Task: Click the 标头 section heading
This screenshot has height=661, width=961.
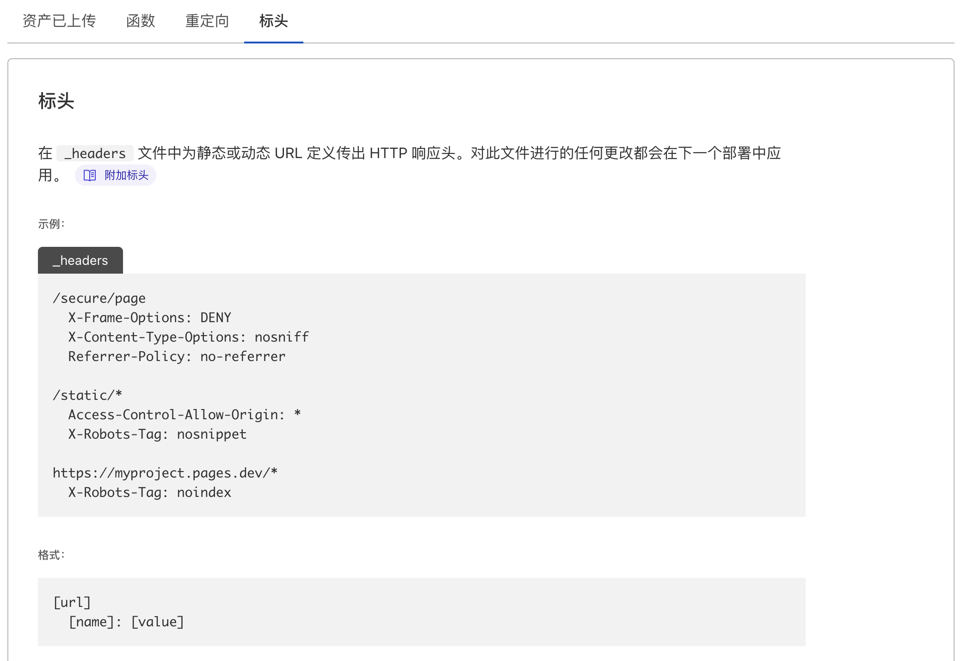Action: pyautogui.click(x=56, y=101)
